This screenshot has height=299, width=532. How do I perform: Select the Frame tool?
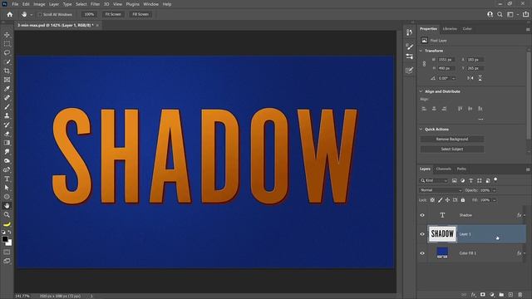[x=7, y=80]
